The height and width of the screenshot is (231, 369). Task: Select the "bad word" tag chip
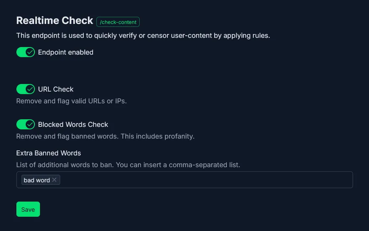tap(37, 180)
